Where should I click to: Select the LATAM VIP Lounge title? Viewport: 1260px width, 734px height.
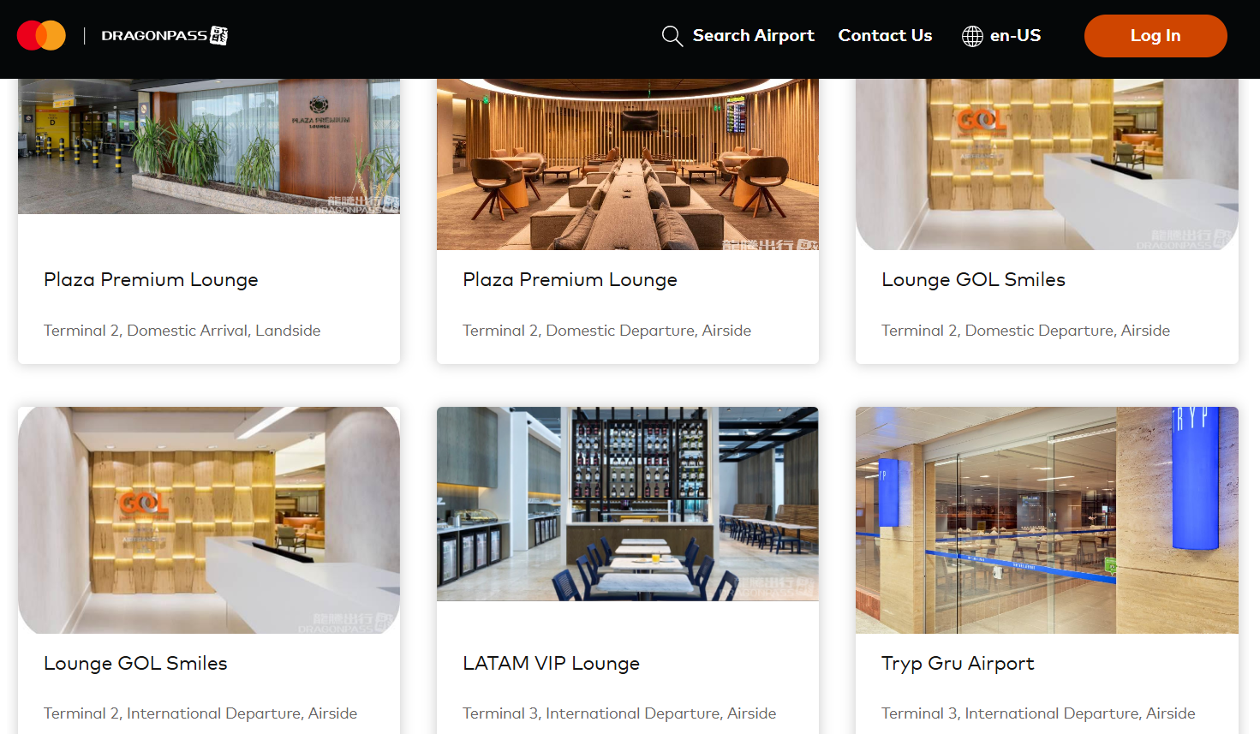pyautogui.click(x=551, y=664)
